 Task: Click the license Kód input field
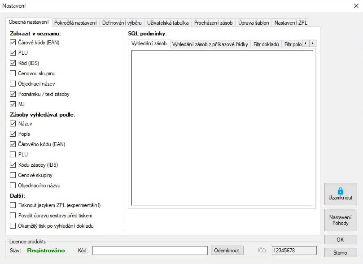(150, 251)
